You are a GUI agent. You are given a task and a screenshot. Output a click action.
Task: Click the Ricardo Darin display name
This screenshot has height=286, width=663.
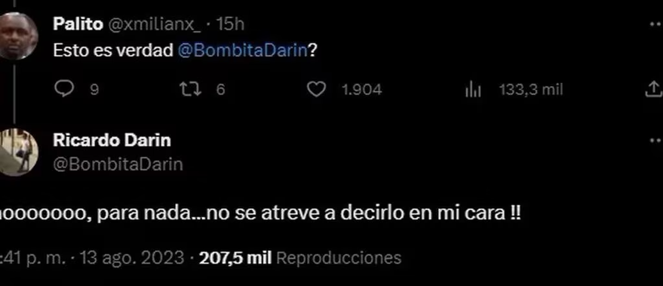pos(112,140)
